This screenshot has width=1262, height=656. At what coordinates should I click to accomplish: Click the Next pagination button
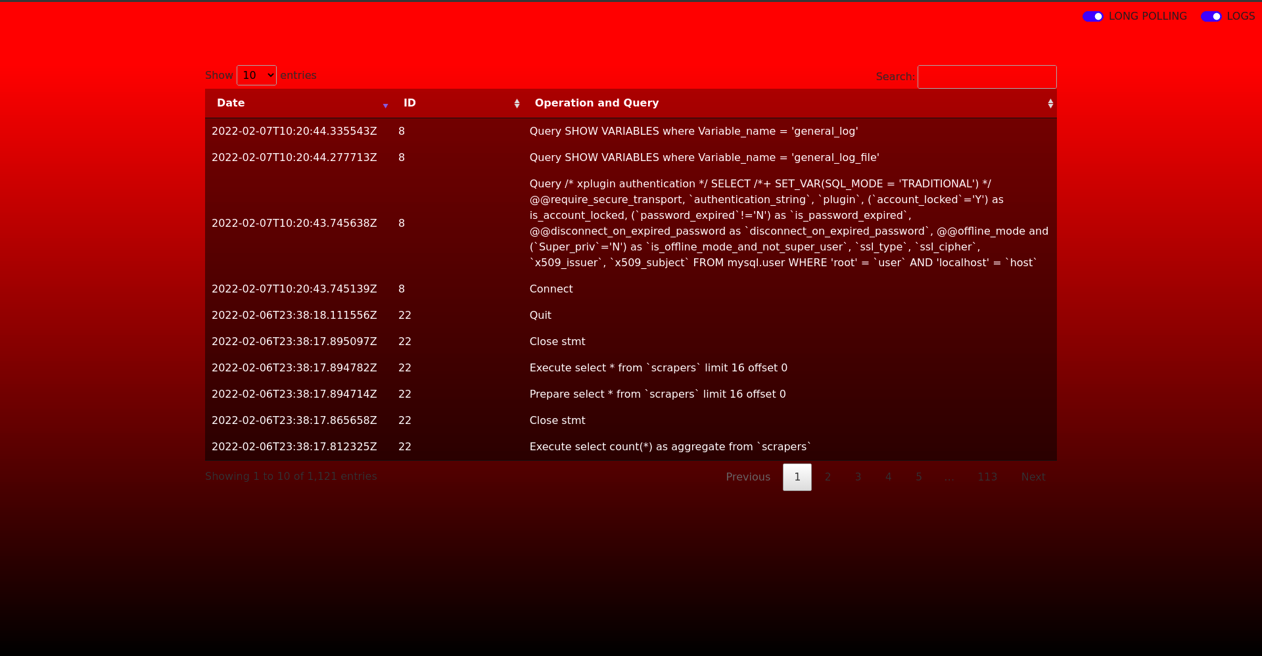point(1033,477)
